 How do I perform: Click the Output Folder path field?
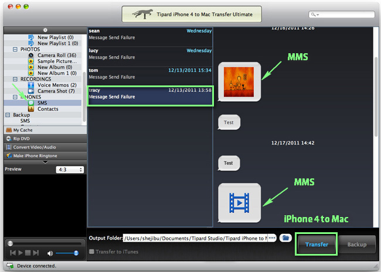pyautogui.click(x=195, y=238)
